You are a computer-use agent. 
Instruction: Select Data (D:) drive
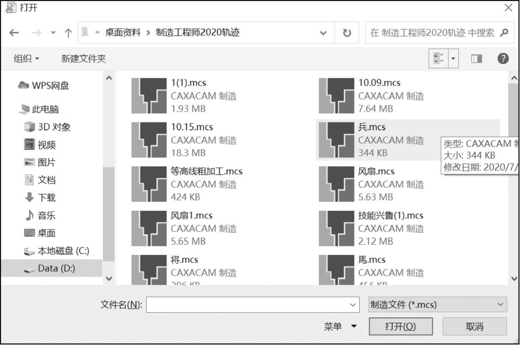[x=52, y=268]
